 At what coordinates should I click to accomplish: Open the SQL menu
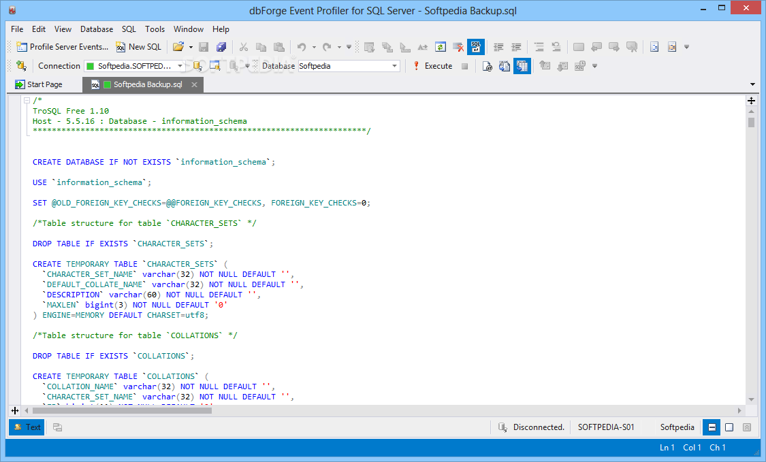[129, 29]
